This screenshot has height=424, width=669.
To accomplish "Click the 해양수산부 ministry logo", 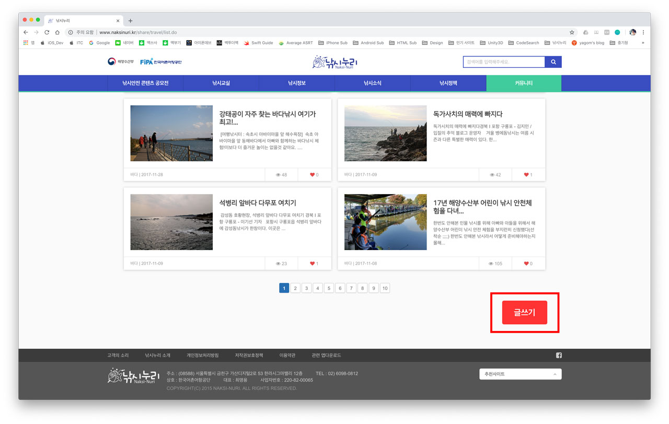I will [120, 61].
